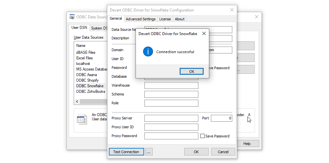Screen dimensions: 329x163
Task: Focus the Proxy User ID field
Action: (x=171, y=127)
